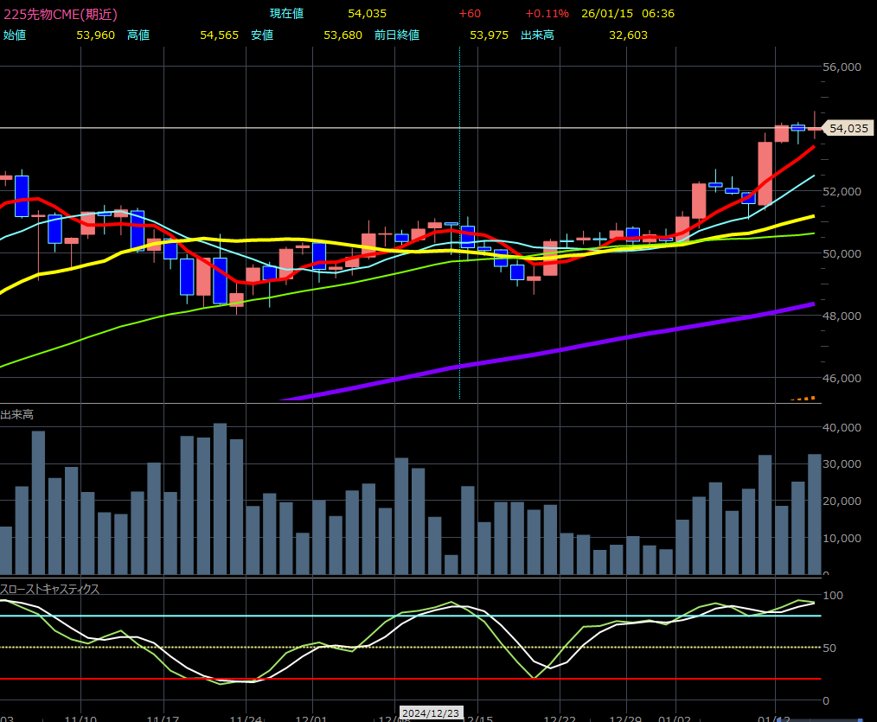Image resolution: width=877 pixels, height=722 pixels.
Task: Click the 26/01/15 06:36 timestamp
Action: 628,14
